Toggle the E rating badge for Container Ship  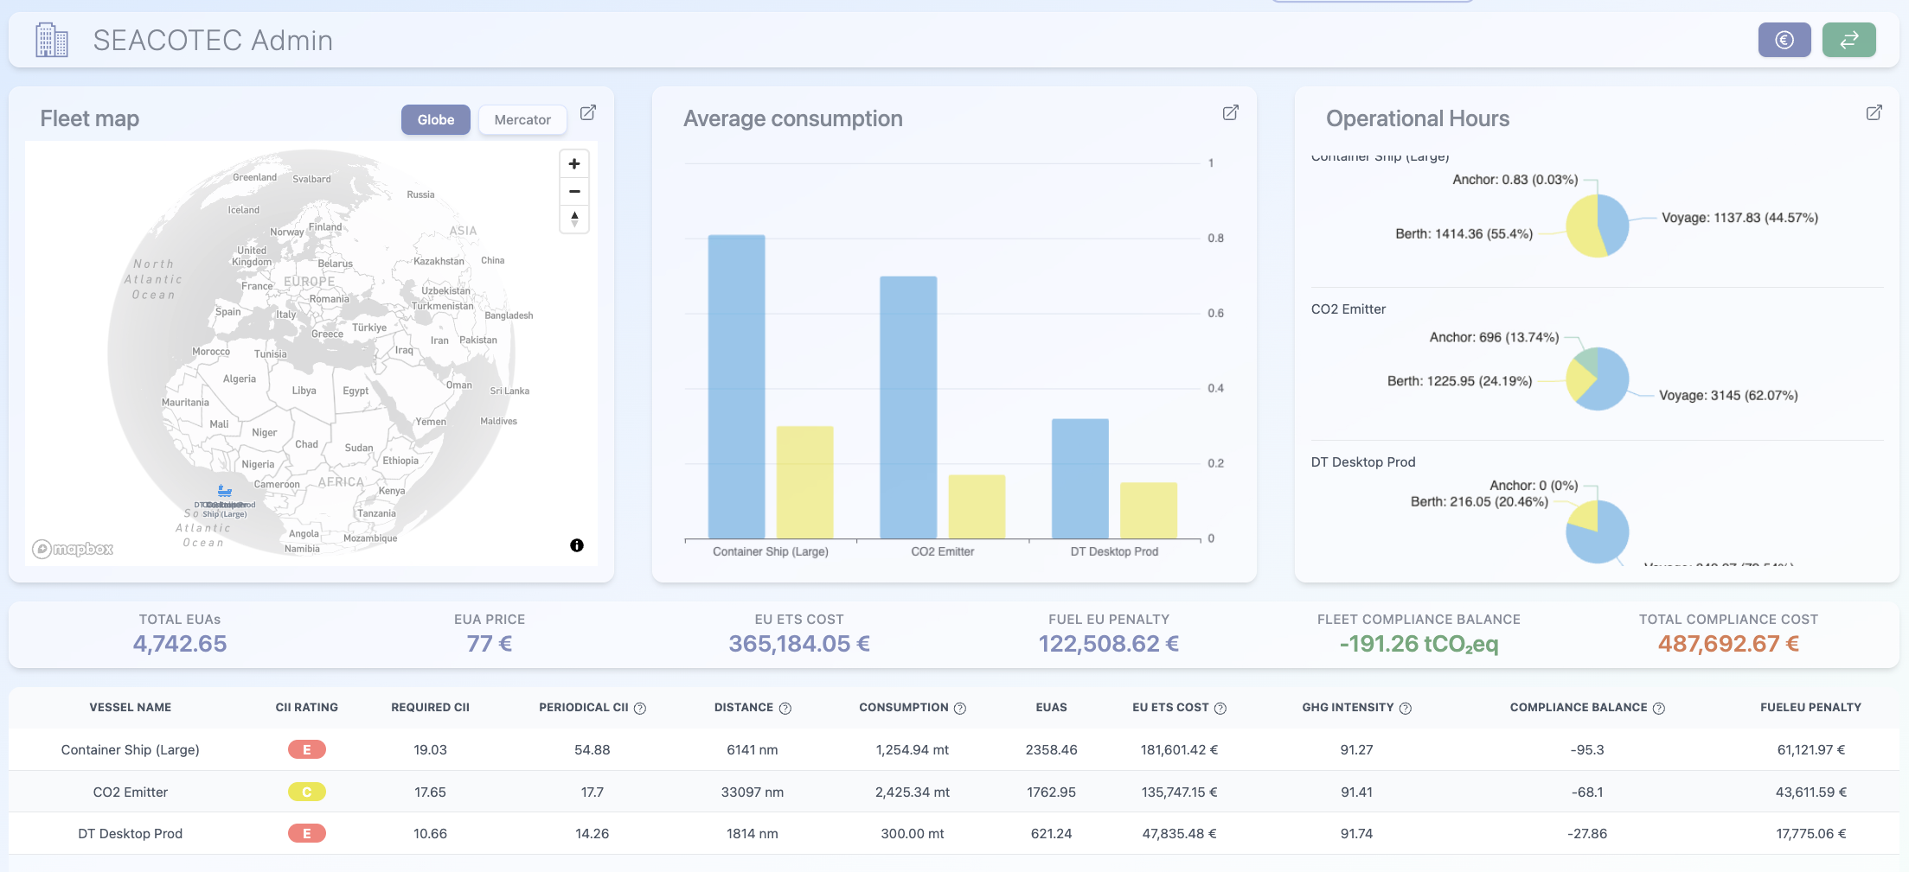click(x=307, y=749)
